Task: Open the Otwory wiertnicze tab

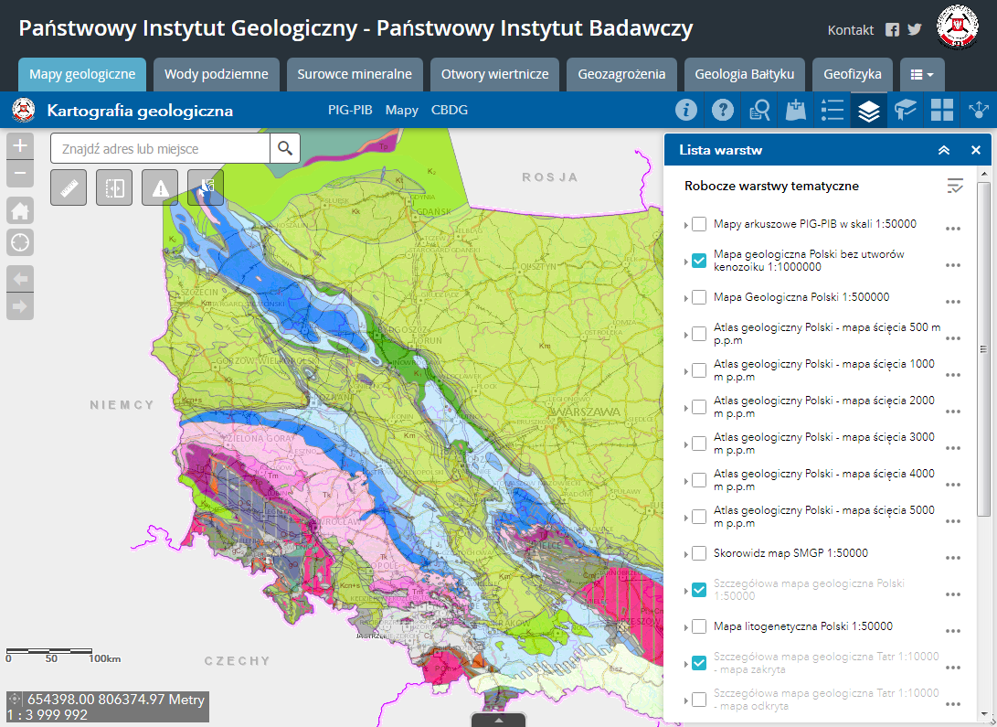Action: tap(494, 74)
